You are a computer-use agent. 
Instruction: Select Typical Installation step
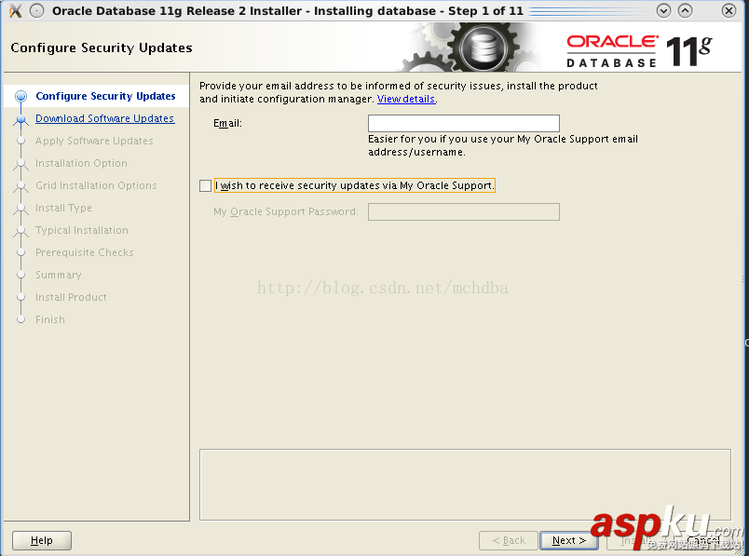pos(82,230)
